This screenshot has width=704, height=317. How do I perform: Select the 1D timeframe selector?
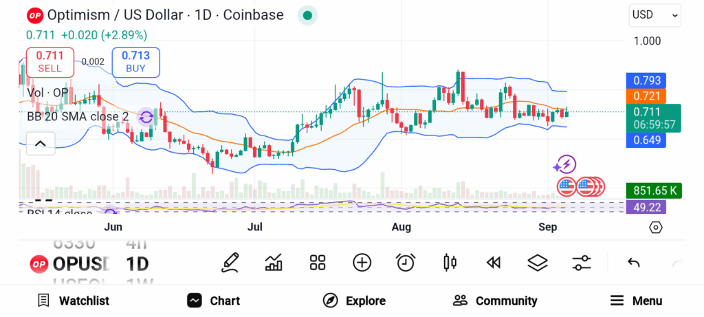(137, 264)
